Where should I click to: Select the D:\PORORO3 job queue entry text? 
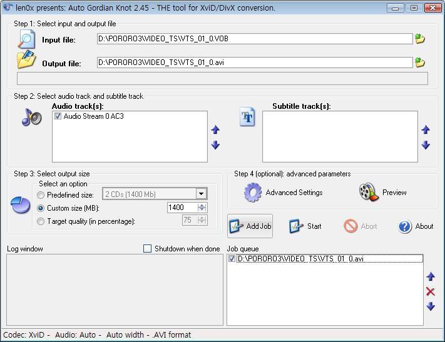point(300,259)
